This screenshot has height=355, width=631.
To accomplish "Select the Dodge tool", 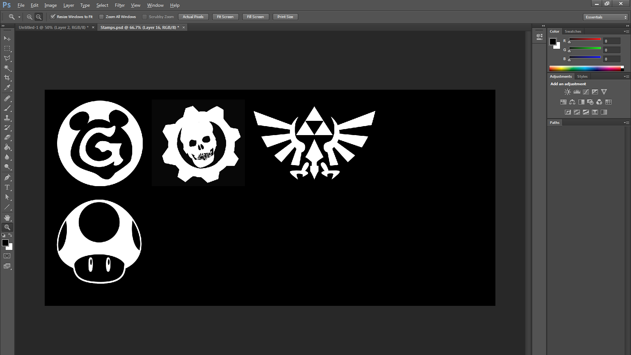I will (x=7, y=167).
